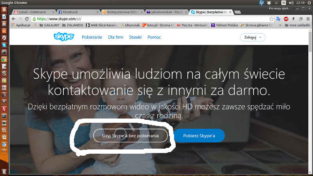Open the Dropbox indicator menu
This screenshot has height=176, width=313.
click(x=269, y=3)
